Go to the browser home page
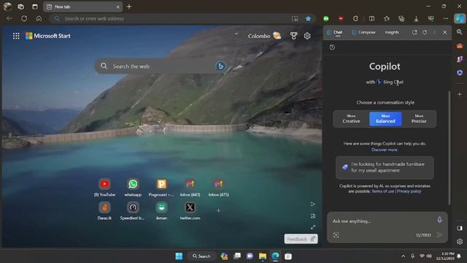The height and width of the screenshot is (263, 467). coord(39,18)
